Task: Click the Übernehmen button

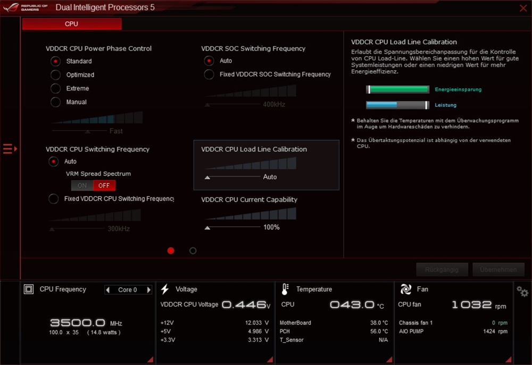Action: [498, 270]
